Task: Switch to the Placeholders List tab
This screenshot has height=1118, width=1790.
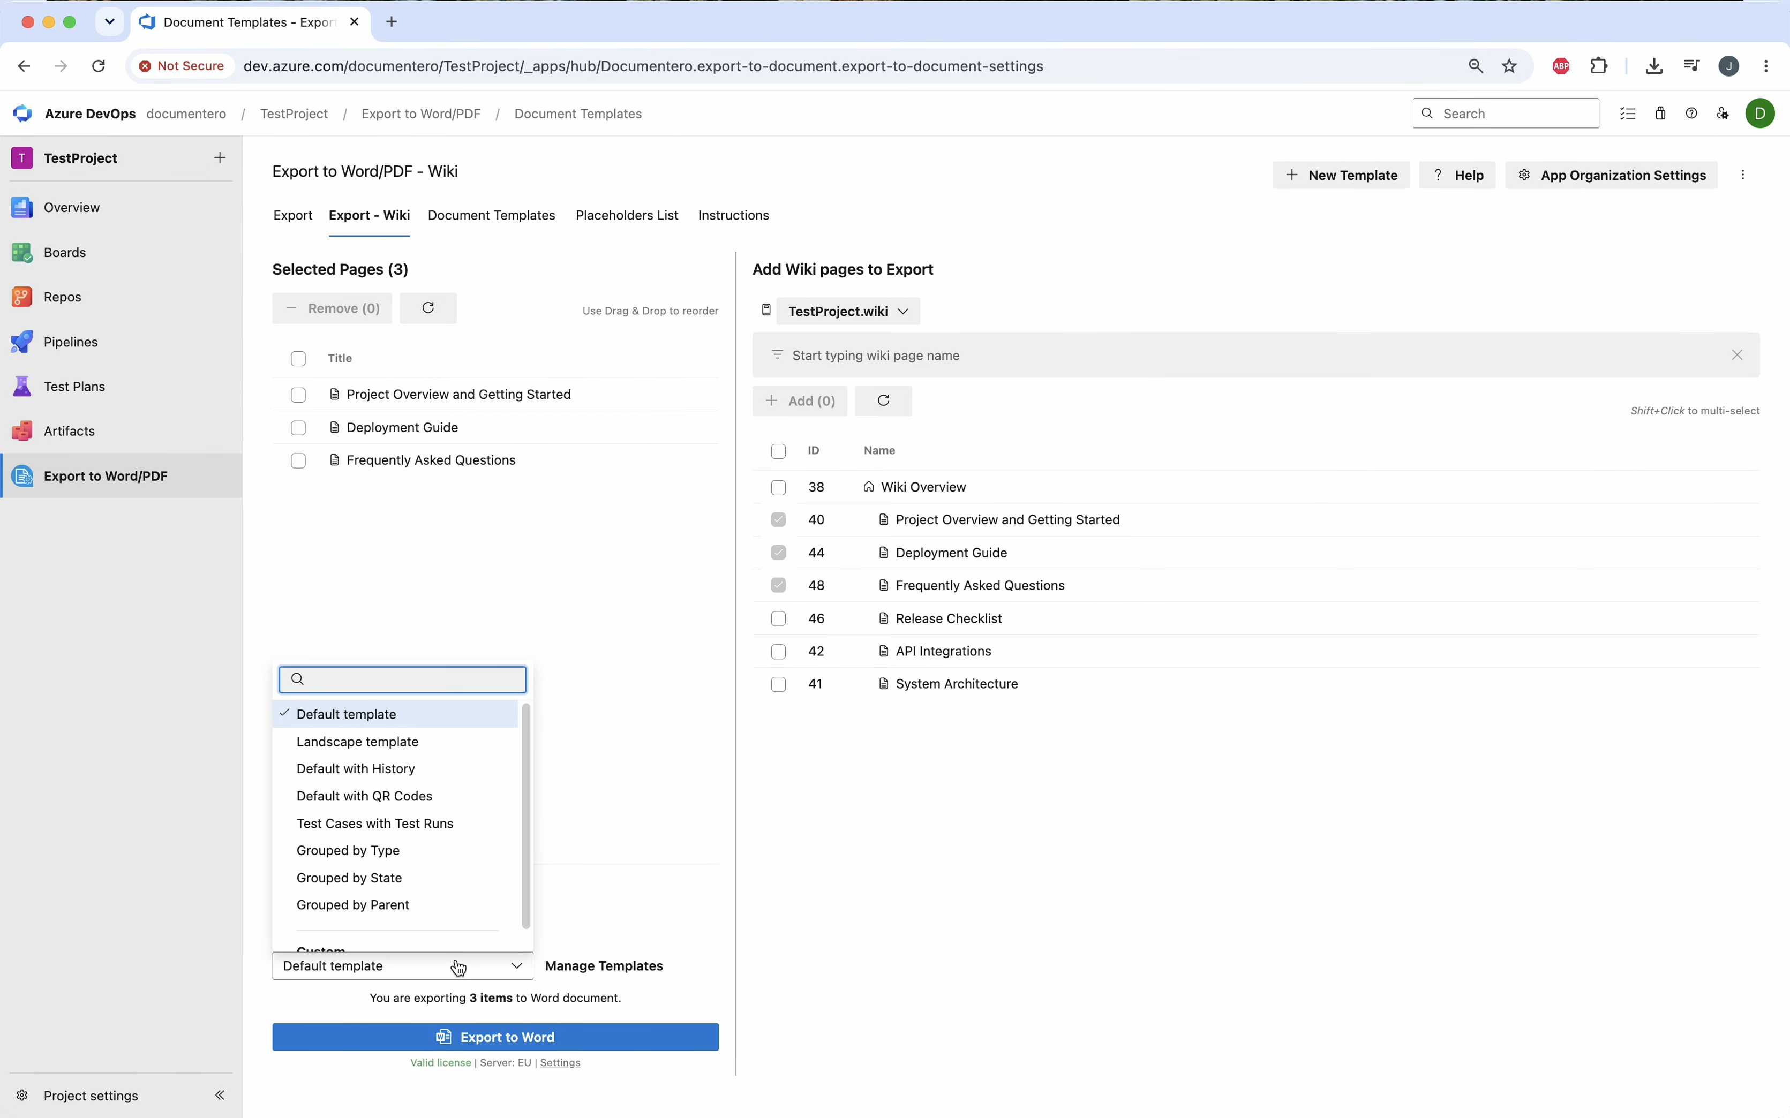Action: coord(627,215)
